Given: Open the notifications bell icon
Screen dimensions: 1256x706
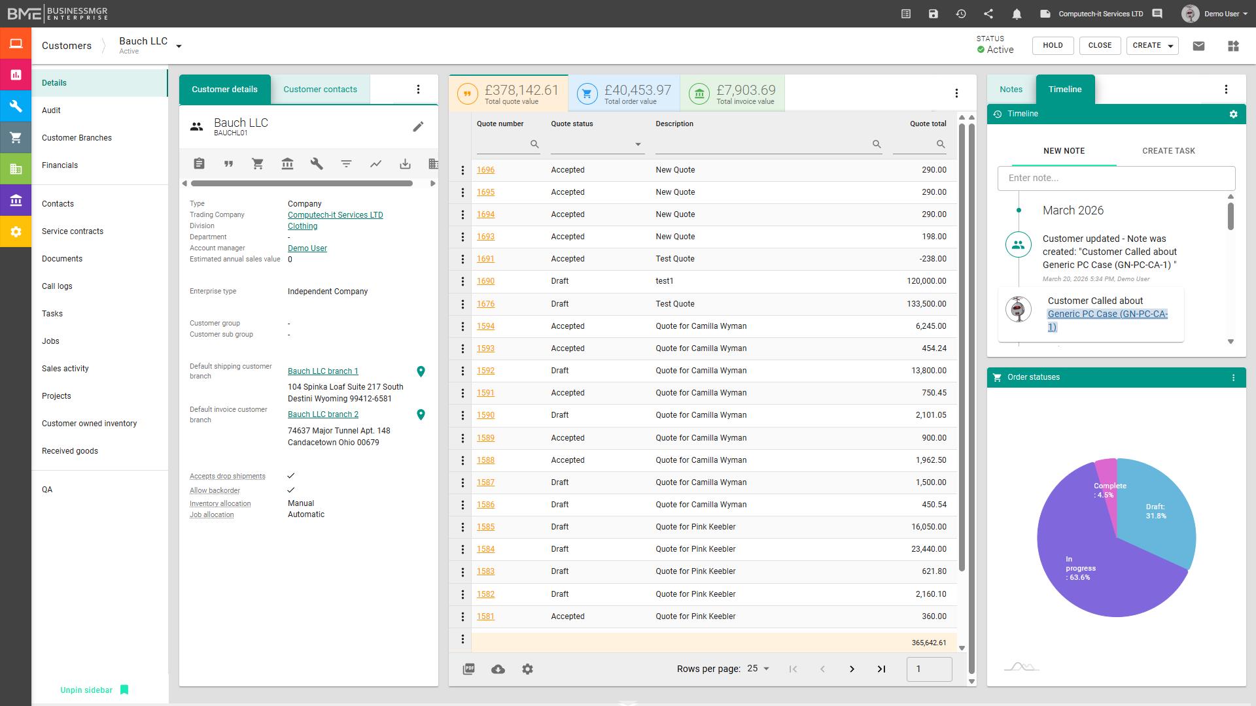Looking at the screenshot, I should point(1017,13).
